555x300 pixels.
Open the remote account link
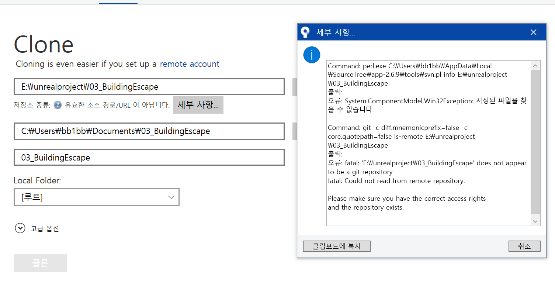[190, 64]
